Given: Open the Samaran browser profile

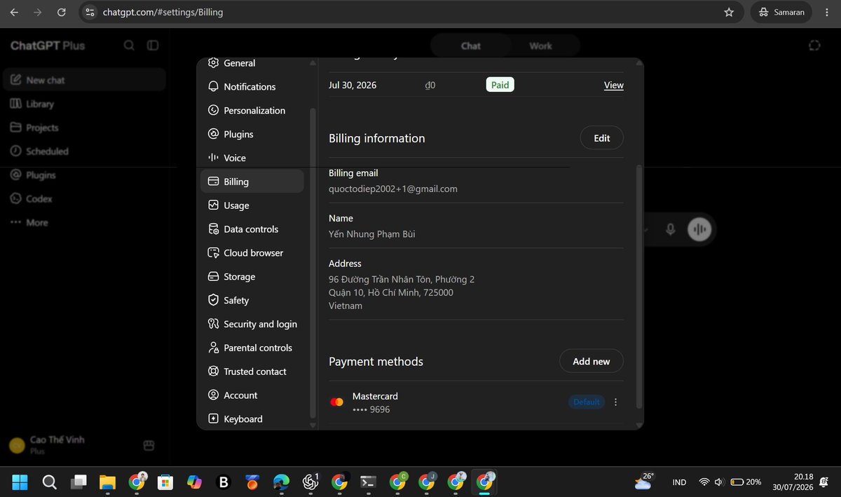Looking at the screenshot, I should coord(781,12).
